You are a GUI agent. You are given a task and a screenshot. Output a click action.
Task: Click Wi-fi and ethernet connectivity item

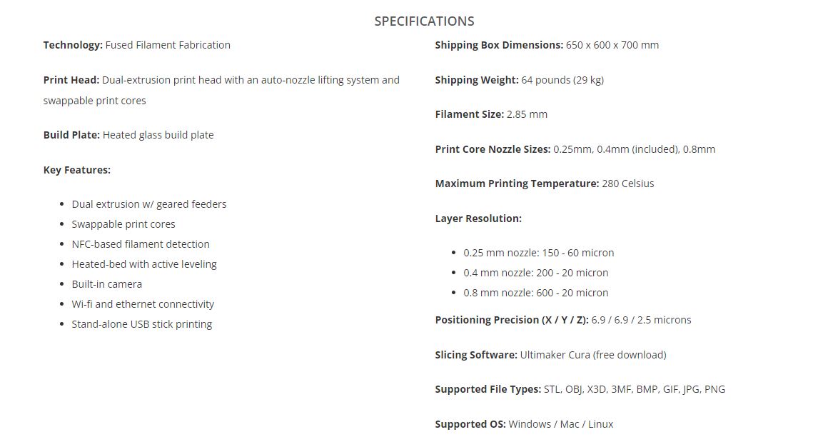(x=143, y=304)
